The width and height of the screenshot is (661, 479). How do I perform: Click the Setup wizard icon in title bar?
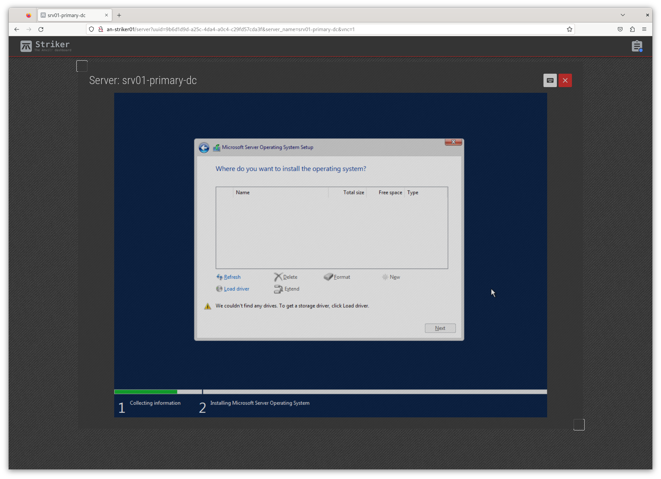pos(217,147)
